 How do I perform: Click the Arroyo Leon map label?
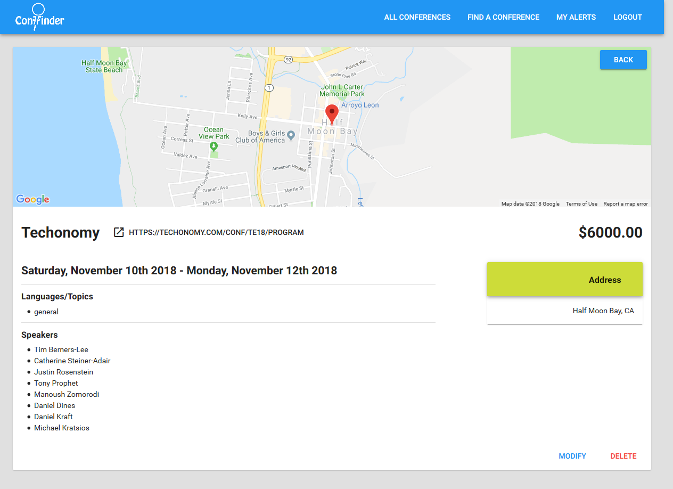(x=360, y=105)
